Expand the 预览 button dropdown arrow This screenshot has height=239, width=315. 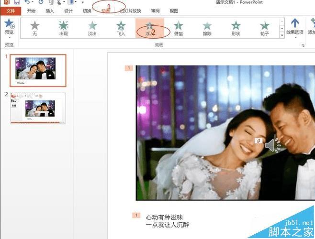point(9,37)
